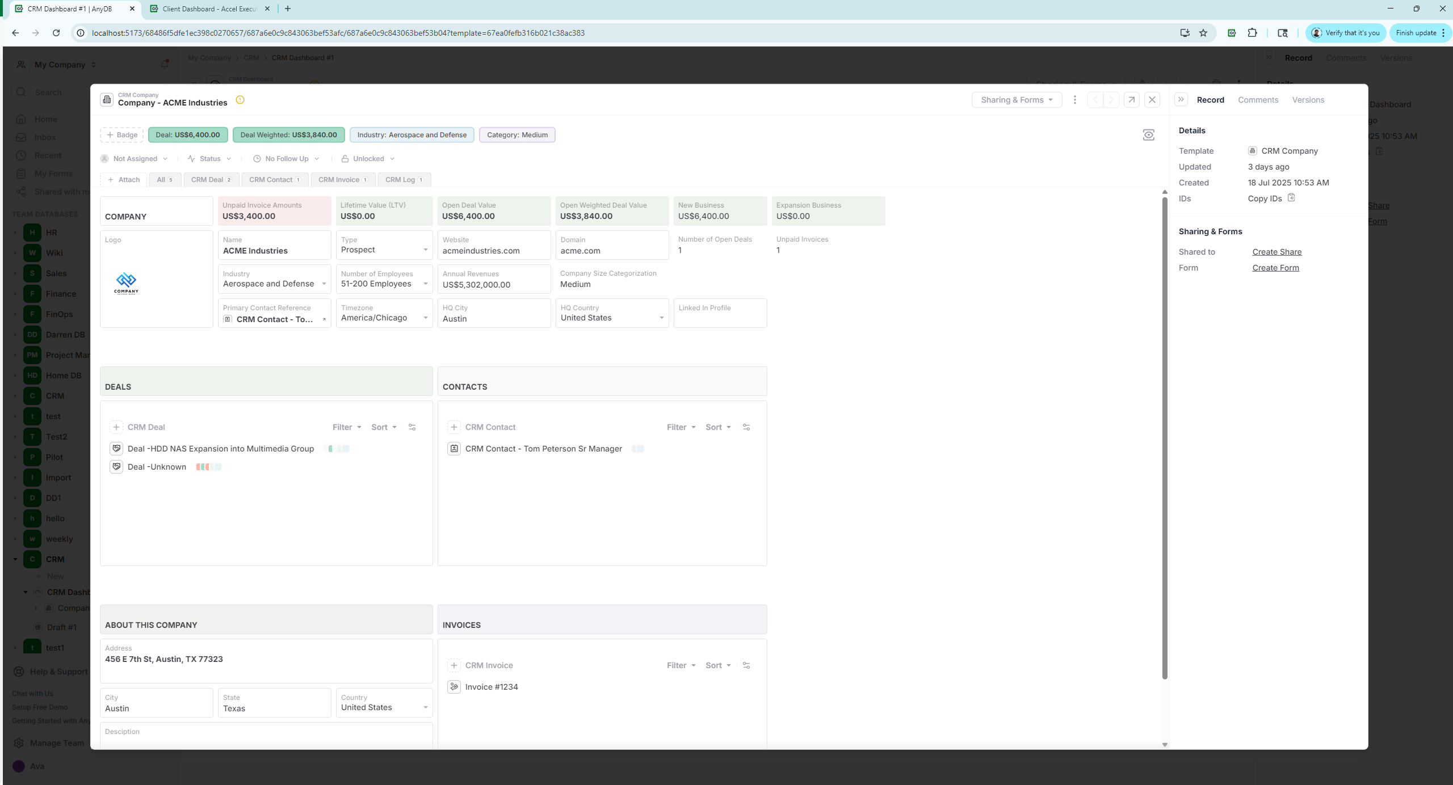
Task: Click the Create Share link
Action: 1276,252
